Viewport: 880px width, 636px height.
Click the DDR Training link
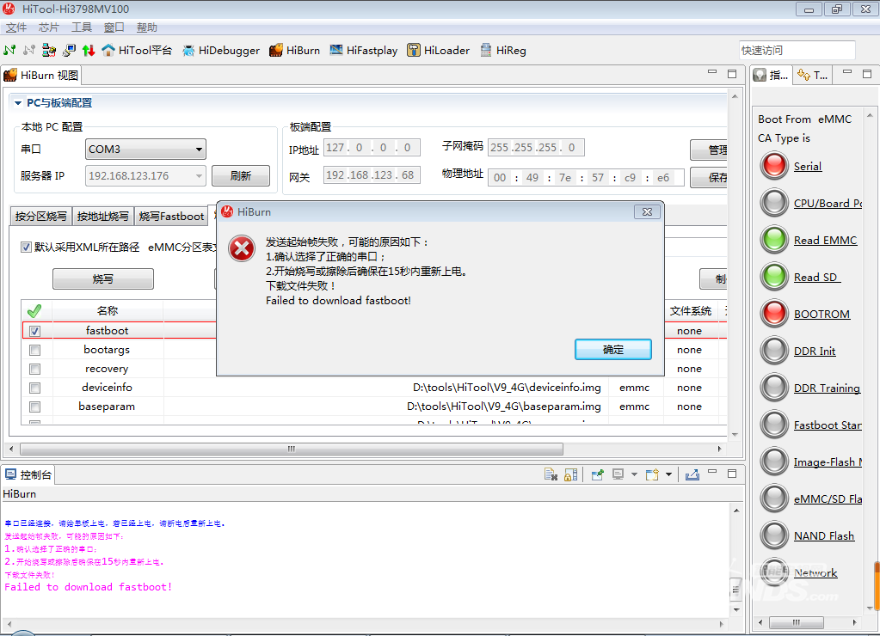(x=827, y=388)
